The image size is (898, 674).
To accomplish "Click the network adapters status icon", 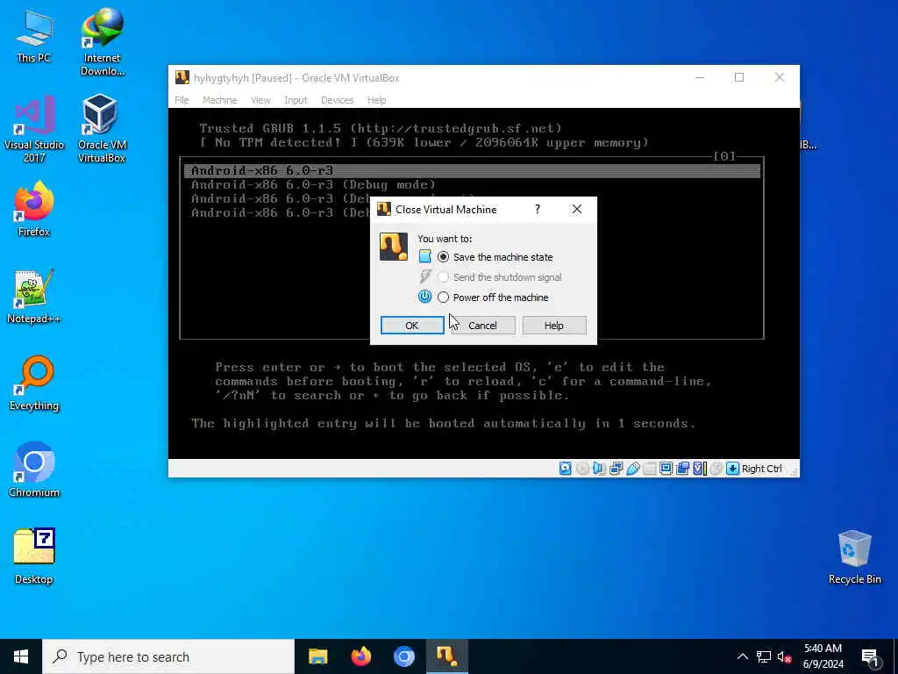I will click(616, 469).
